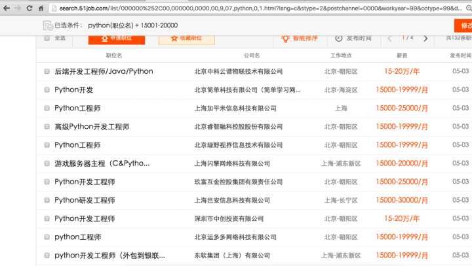Tick the 全选 select-all checkbox
Image resolution: width=472 pixels, height=266 pixels.
47,38
